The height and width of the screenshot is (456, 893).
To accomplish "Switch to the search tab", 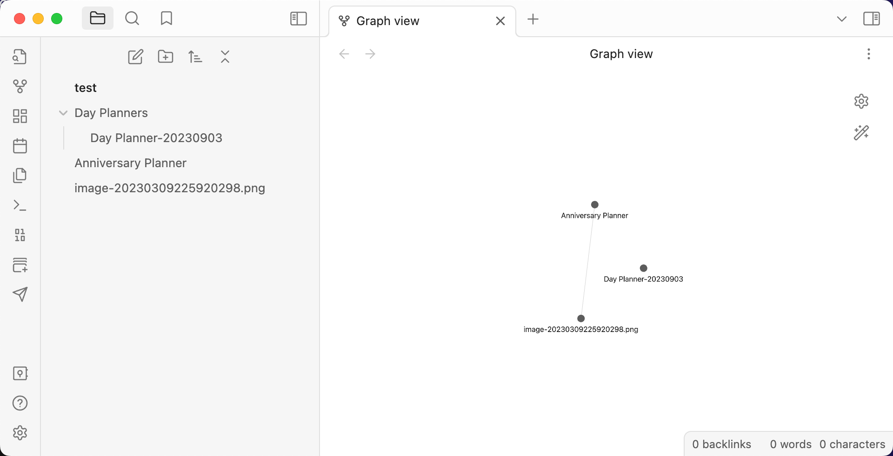I will pyautogui.click(x=132, y=19).
